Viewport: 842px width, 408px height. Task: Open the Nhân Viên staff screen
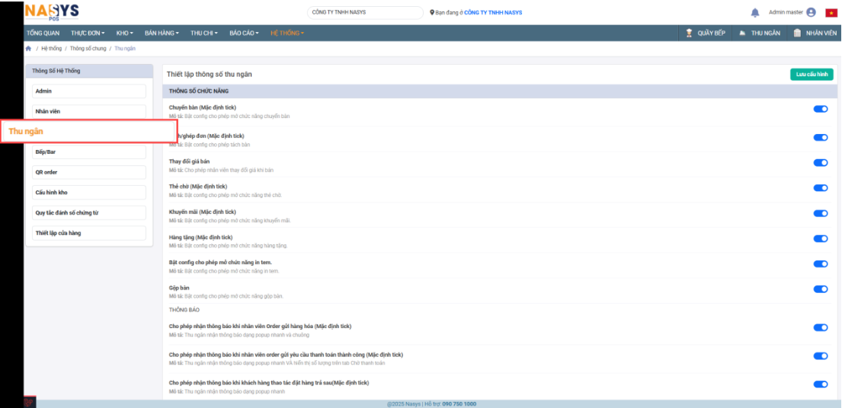click(x=815, y=33)
